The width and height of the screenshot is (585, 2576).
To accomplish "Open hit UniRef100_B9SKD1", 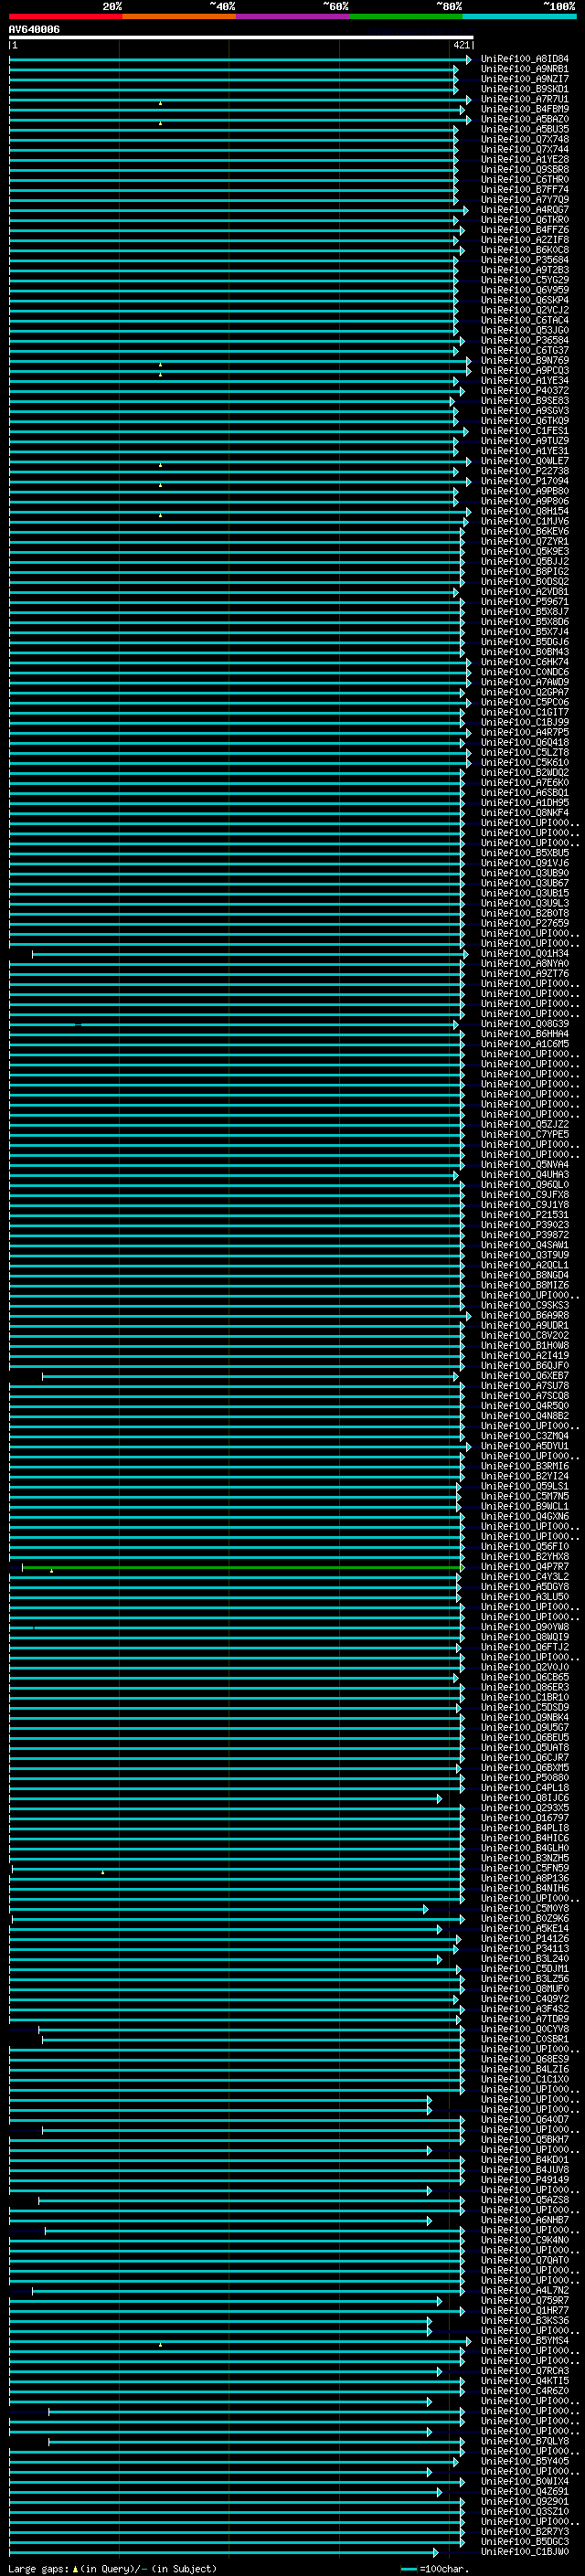I will pyautogui.click(x=524, y=89).
